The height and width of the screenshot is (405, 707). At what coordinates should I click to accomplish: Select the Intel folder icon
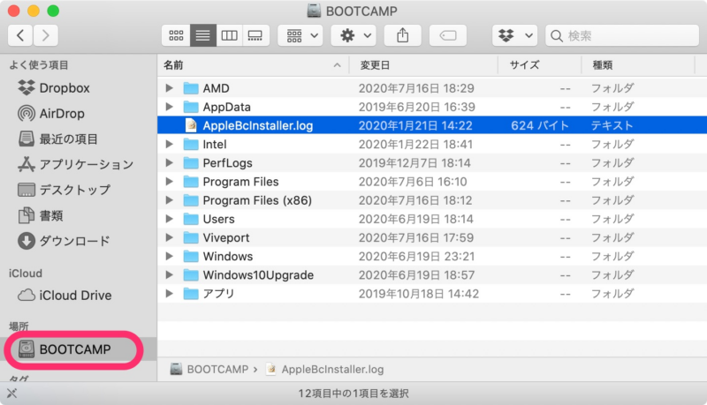point(191,145)
